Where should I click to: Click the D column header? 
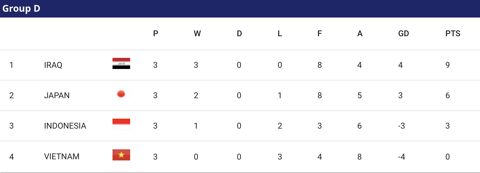239,33
